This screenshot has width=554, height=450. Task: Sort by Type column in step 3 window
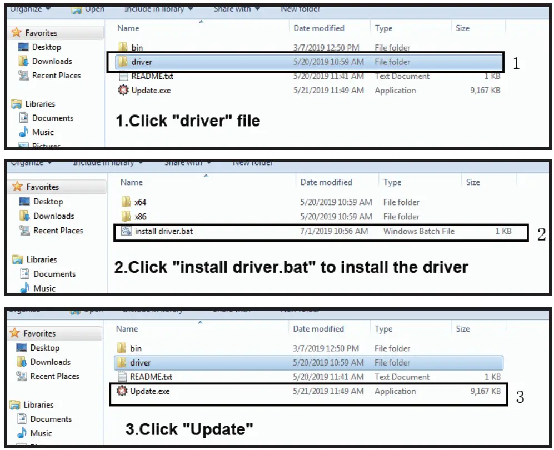[x=383, y=329]
